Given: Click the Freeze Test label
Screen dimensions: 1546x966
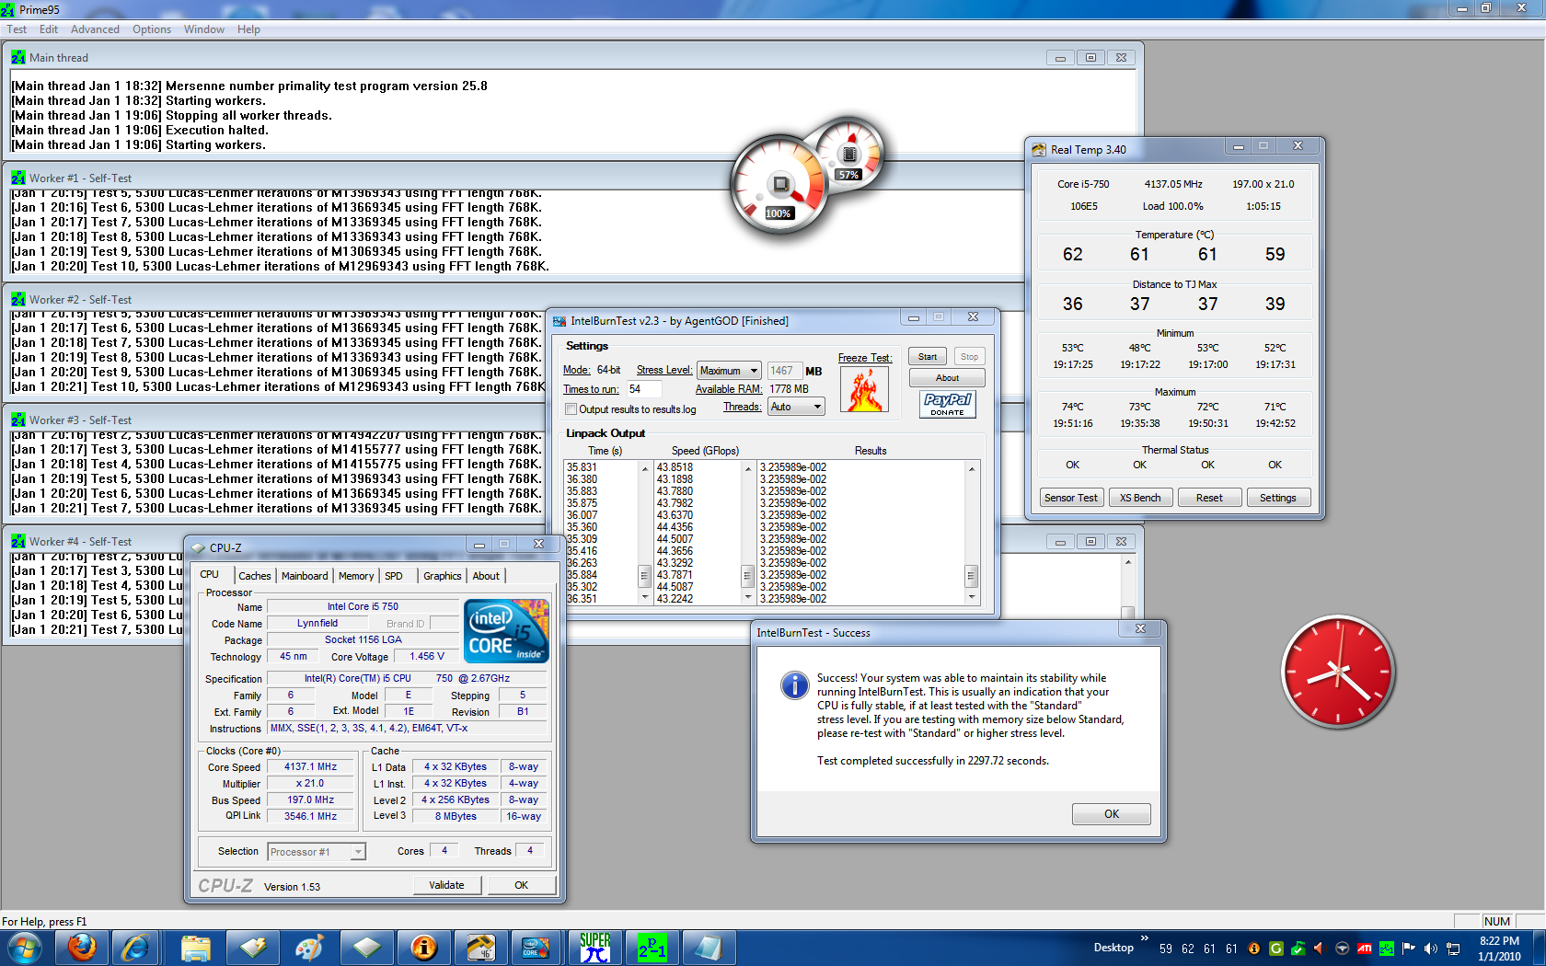Looking at the screenshot, I should click(864, 358).
